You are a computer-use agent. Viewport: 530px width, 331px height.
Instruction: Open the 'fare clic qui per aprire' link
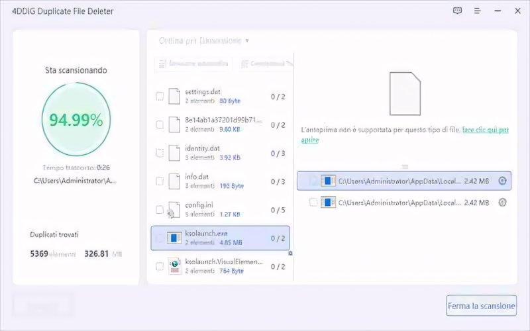[485, 130]
